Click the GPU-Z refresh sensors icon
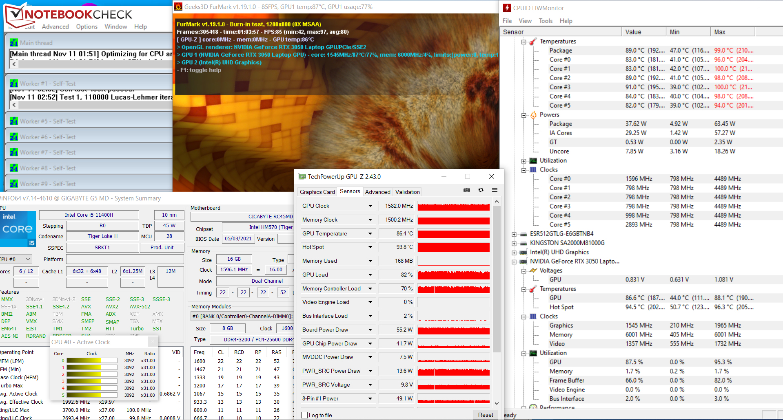Screen dimensions: 783x420 point(481,190)
